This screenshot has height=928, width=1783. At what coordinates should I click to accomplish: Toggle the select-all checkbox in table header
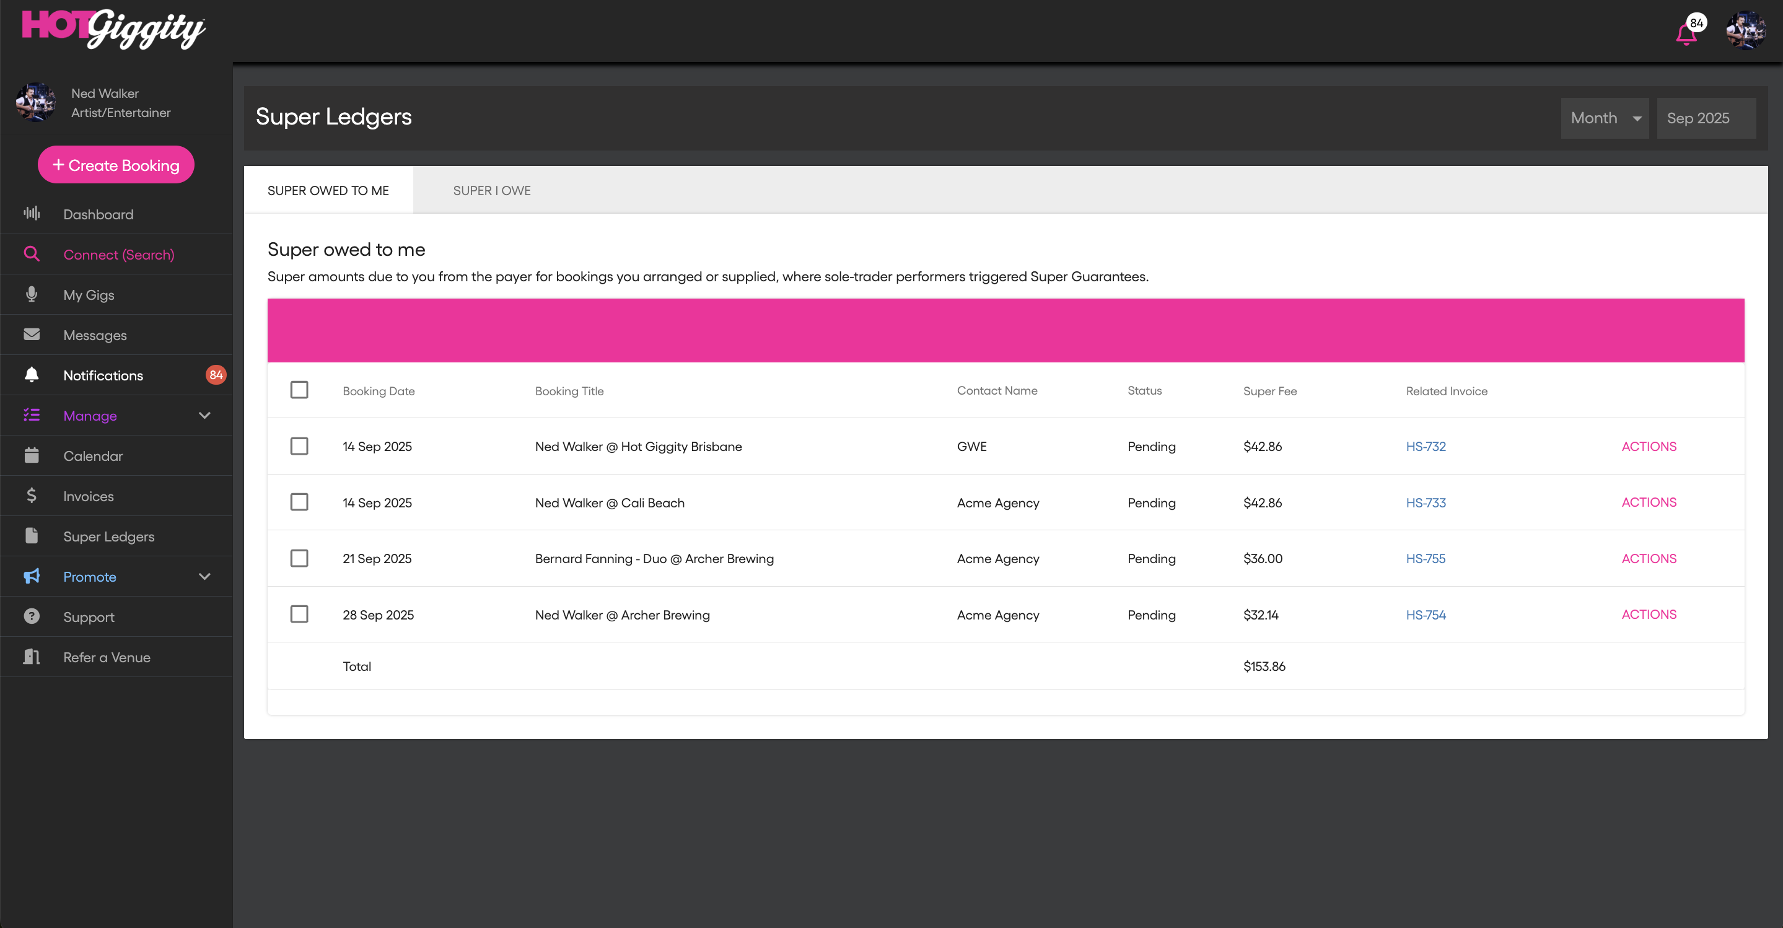pos(299,390)
